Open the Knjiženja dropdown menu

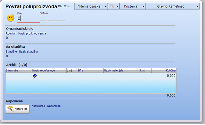(132, 6)
